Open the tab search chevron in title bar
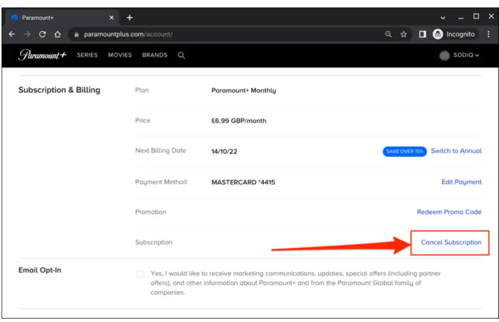 [x=443, y=18]
